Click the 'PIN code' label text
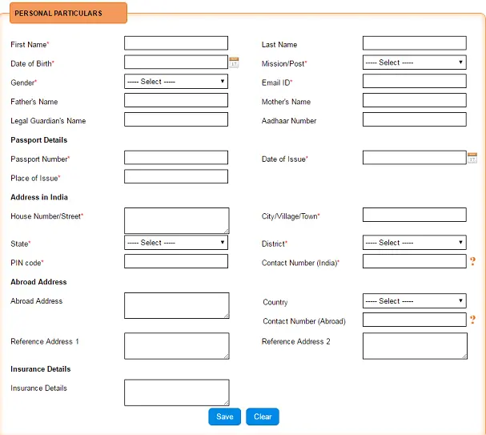 click(26, 263)
